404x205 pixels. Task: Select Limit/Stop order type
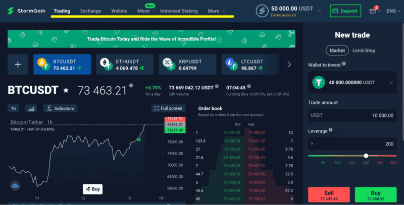click(364, 50)
